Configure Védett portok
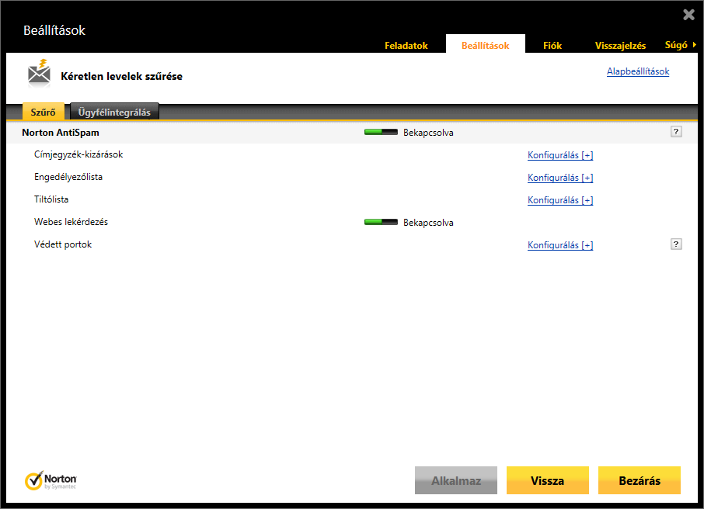Image resolution: width=704 pixels, height=509 pixels. (x=560, y=245)
